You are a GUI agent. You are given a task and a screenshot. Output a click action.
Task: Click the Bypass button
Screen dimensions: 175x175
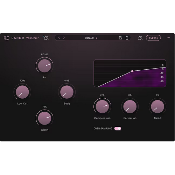153,38
